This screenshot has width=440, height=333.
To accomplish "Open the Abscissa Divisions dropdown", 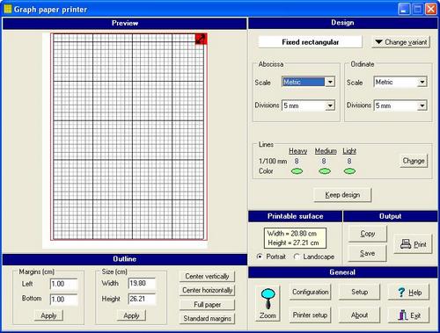I will [330, 105].
